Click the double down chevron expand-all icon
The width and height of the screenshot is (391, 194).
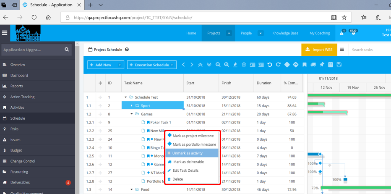click(x=209, y=65)
